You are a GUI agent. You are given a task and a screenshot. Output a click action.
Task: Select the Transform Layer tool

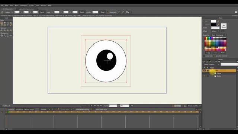pyautogui.click(x=1, y=23)
